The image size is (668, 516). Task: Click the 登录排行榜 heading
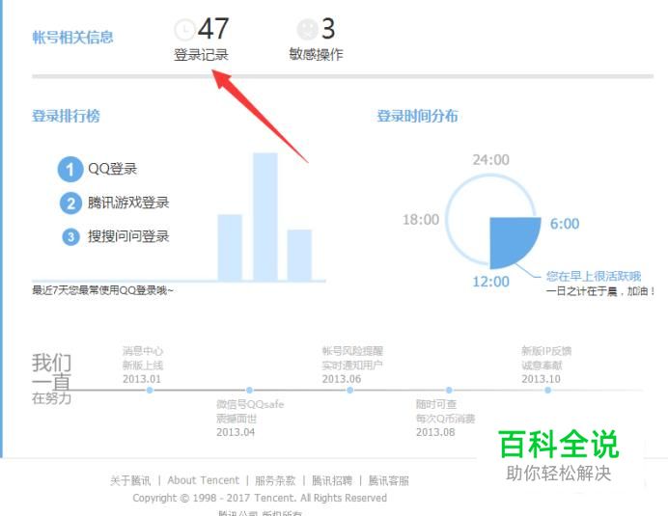pos(66,116)
